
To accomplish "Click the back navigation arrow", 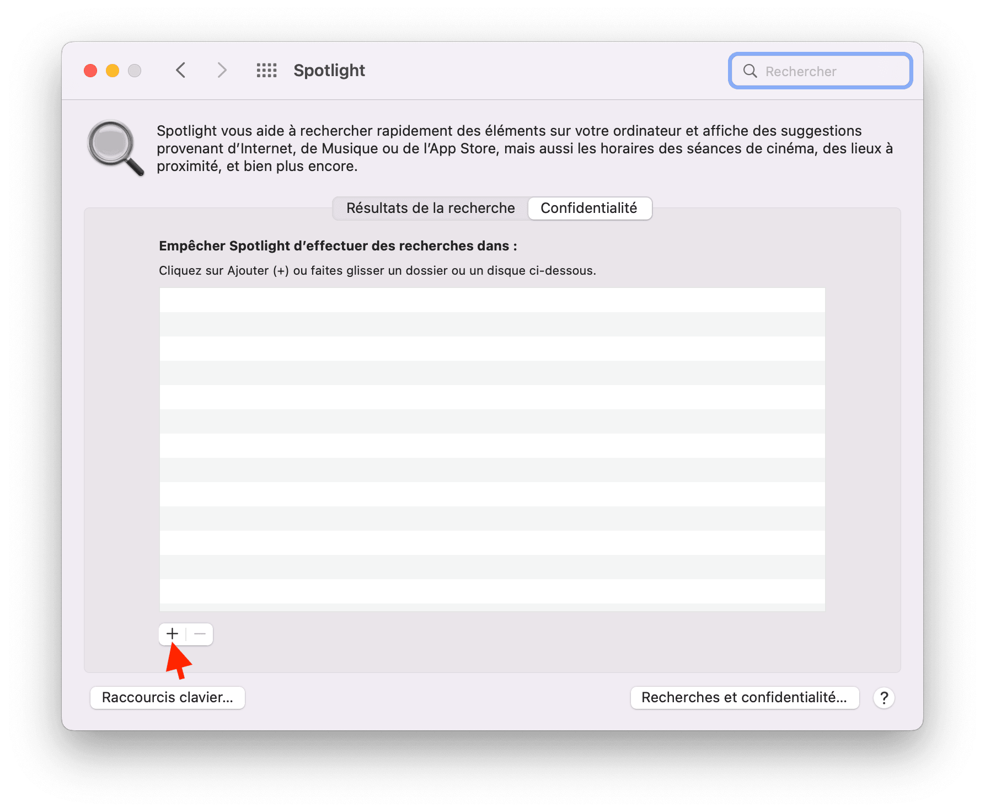I will pyautogui.click(x=180, y=71).
